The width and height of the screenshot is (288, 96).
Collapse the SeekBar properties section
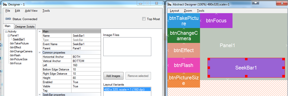point(39,95)
